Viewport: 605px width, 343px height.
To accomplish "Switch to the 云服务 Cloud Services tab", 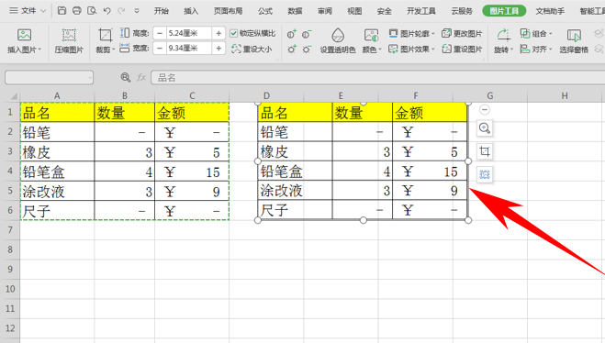I will (462, 11).
